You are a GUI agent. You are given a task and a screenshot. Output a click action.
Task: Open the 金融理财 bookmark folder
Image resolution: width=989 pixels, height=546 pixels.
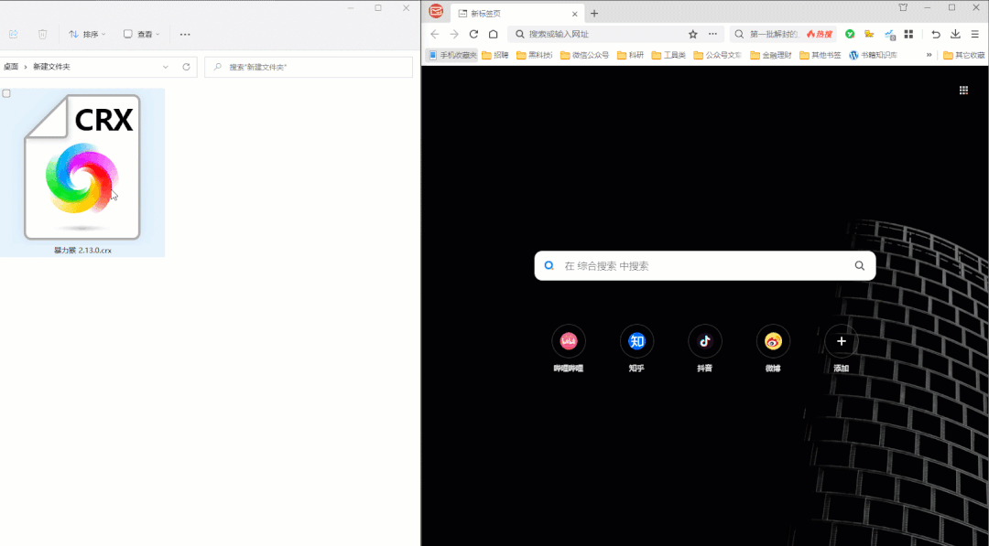point(771,56)
